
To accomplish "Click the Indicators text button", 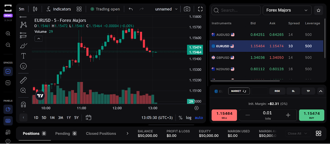I will pyautogui.click(x=62, y=9).
